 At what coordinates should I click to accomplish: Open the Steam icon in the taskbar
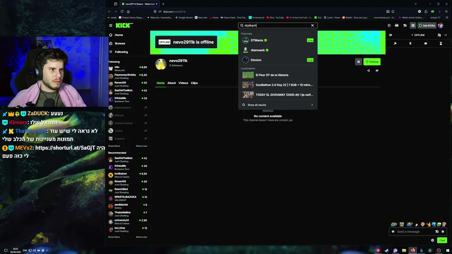coord(387,250)
